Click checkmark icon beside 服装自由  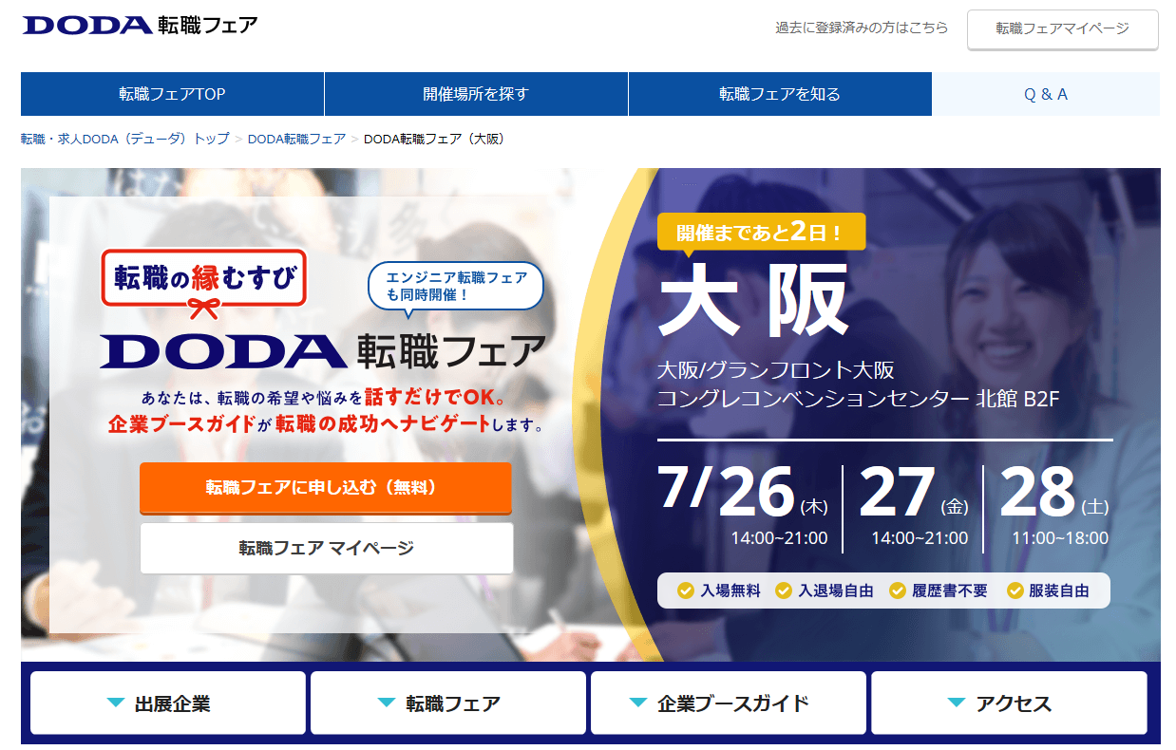point(1015,591)
